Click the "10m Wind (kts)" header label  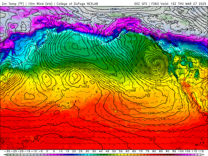tap(40, 4)
